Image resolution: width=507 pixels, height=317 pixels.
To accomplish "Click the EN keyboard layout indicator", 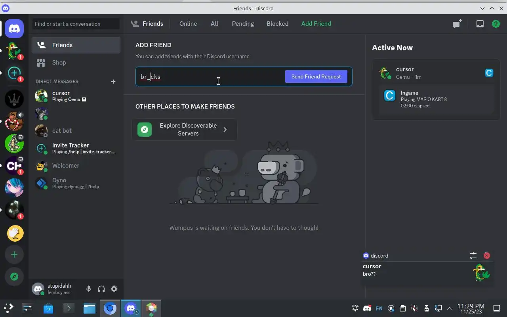I will pos(379,308).
